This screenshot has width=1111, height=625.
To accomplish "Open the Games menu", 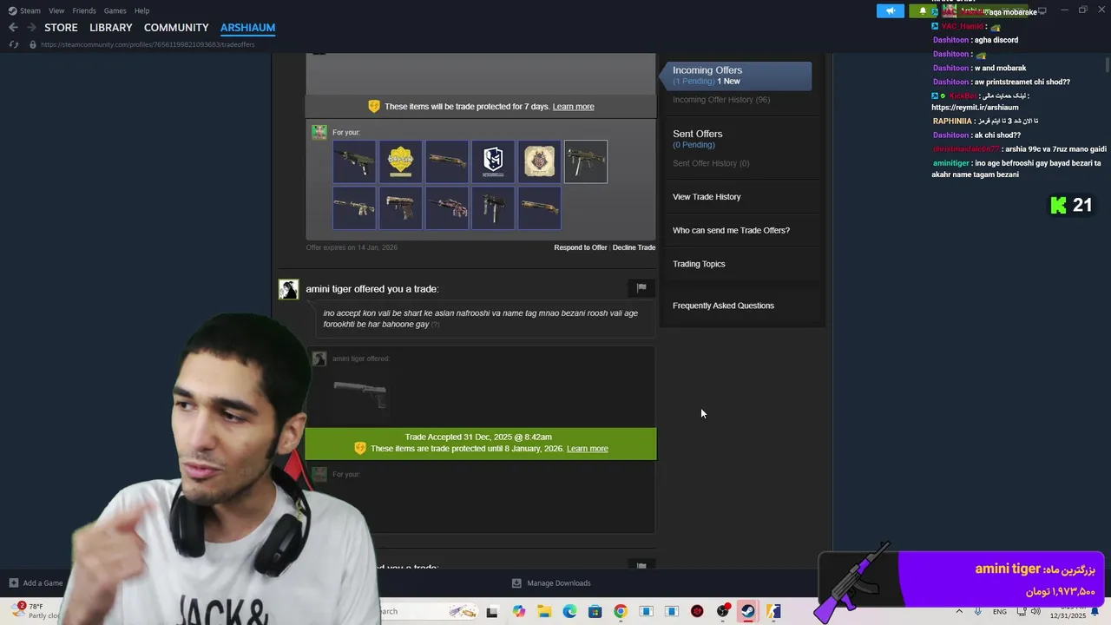I will (x=115, y=10).
